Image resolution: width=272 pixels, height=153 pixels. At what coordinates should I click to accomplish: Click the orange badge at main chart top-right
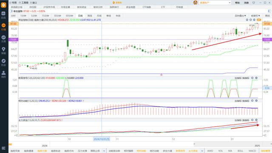click(x=259, y=20)
